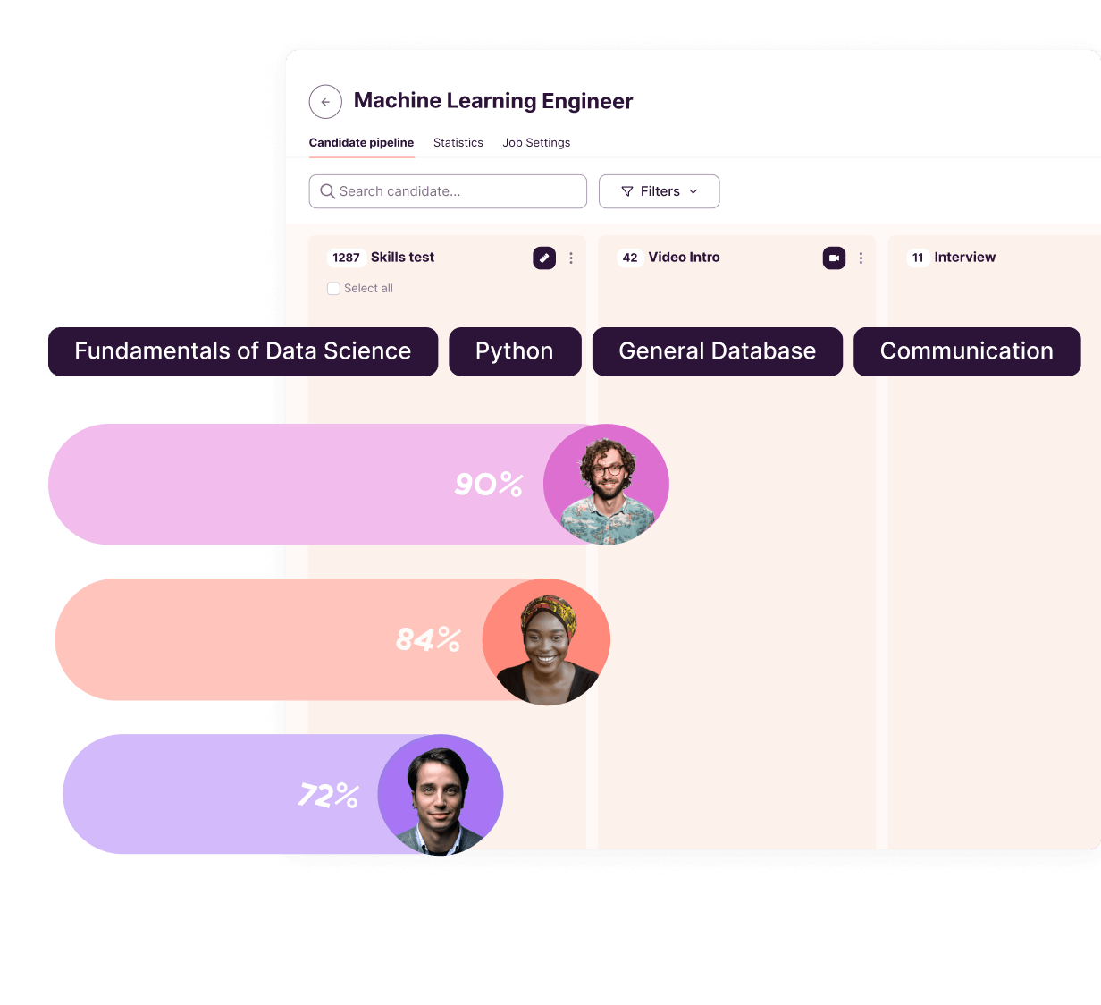Open the Job Settings tab
1101x1005 pixels.
pos(536,142)
